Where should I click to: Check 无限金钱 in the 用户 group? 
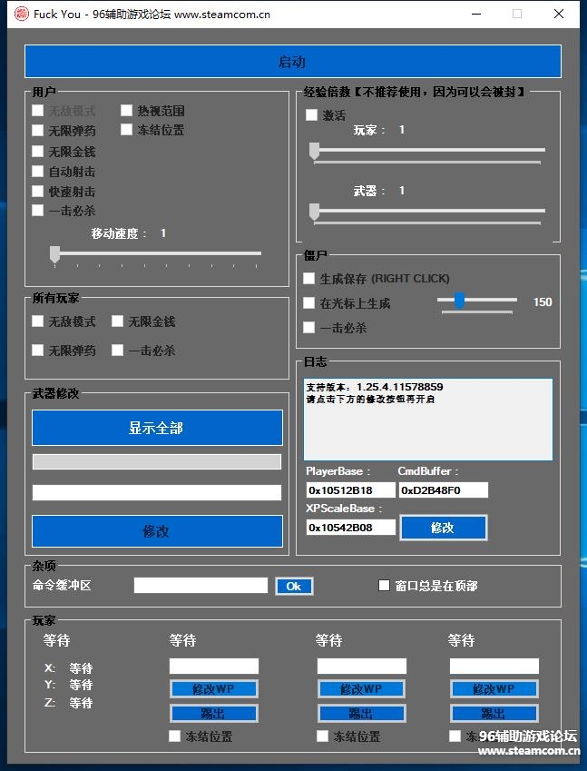[38, 151]
